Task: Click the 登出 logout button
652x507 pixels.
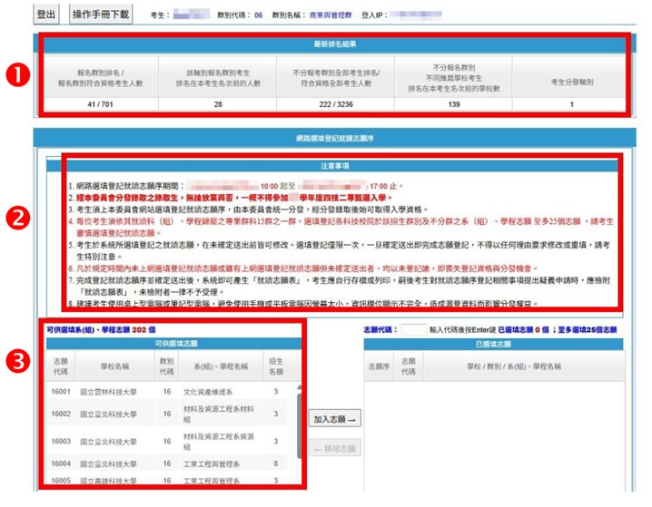Action: click(46, 15)
